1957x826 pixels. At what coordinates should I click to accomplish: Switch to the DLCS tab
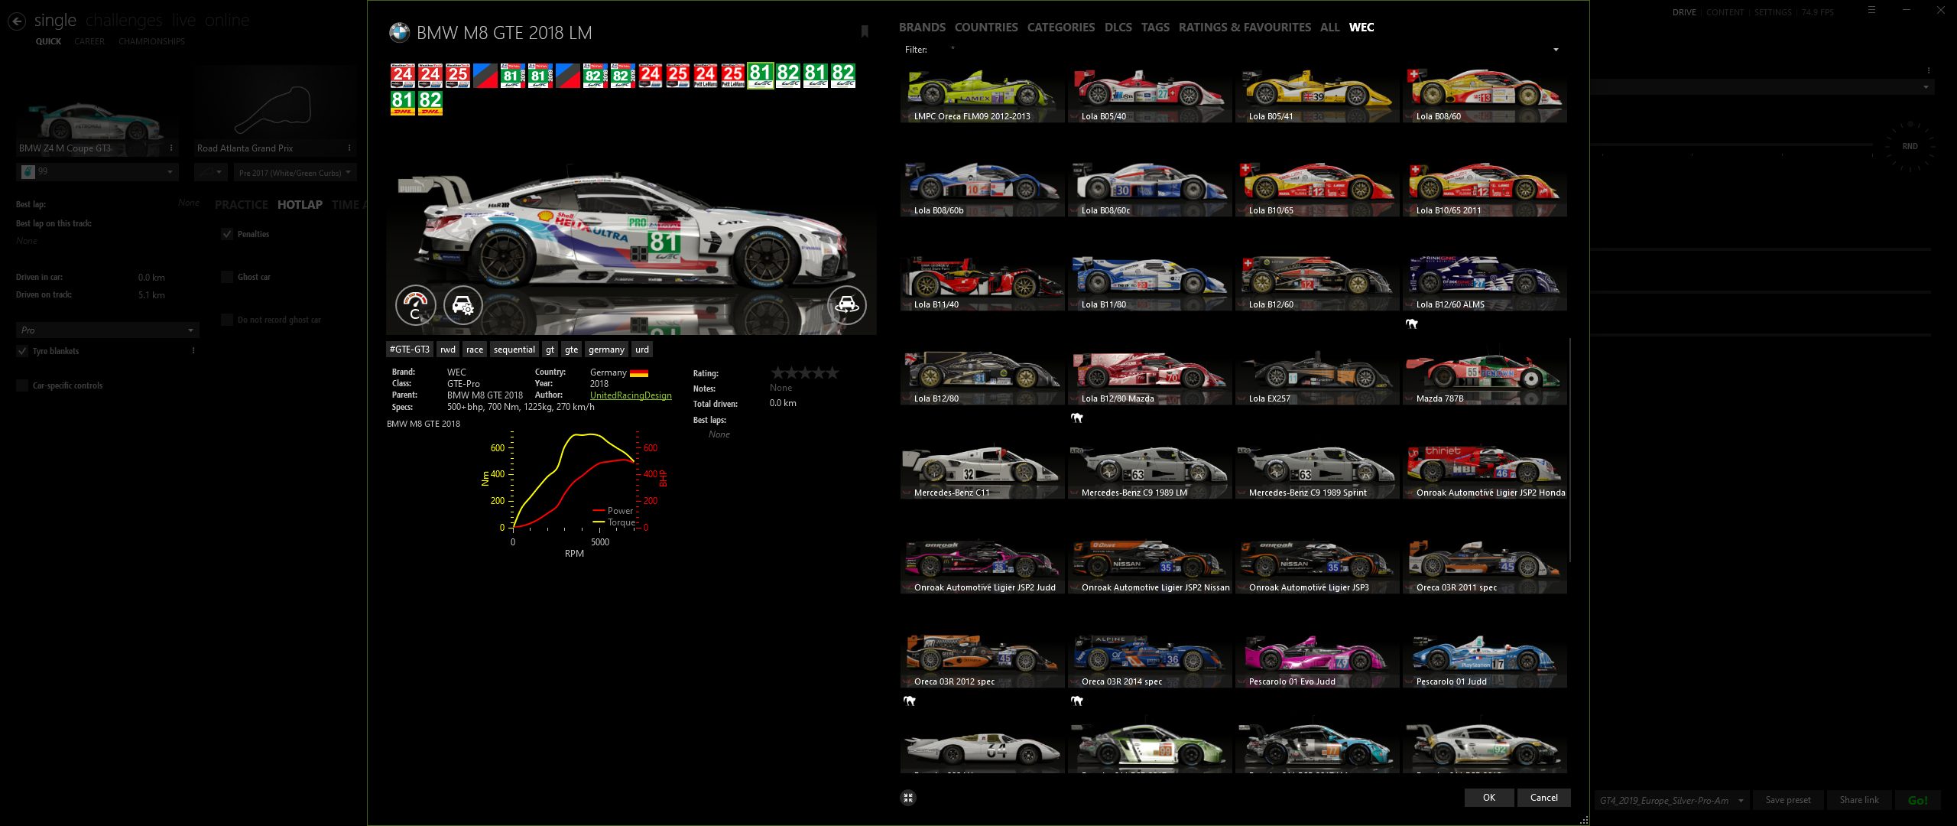point(1118,28)
